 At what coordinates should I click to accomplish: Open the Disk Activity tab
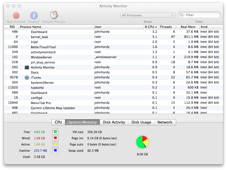[114, 122]
